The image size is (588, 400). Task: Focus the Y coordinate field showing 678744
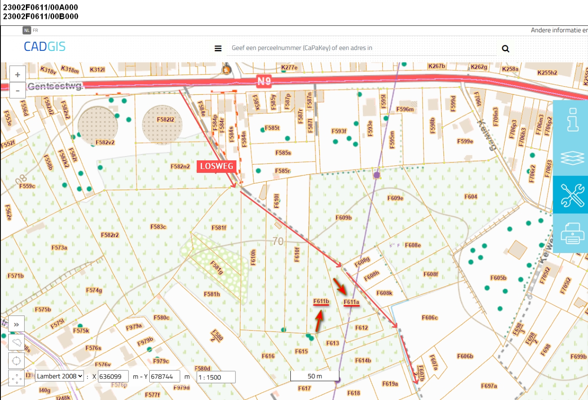tap(165, 376)
